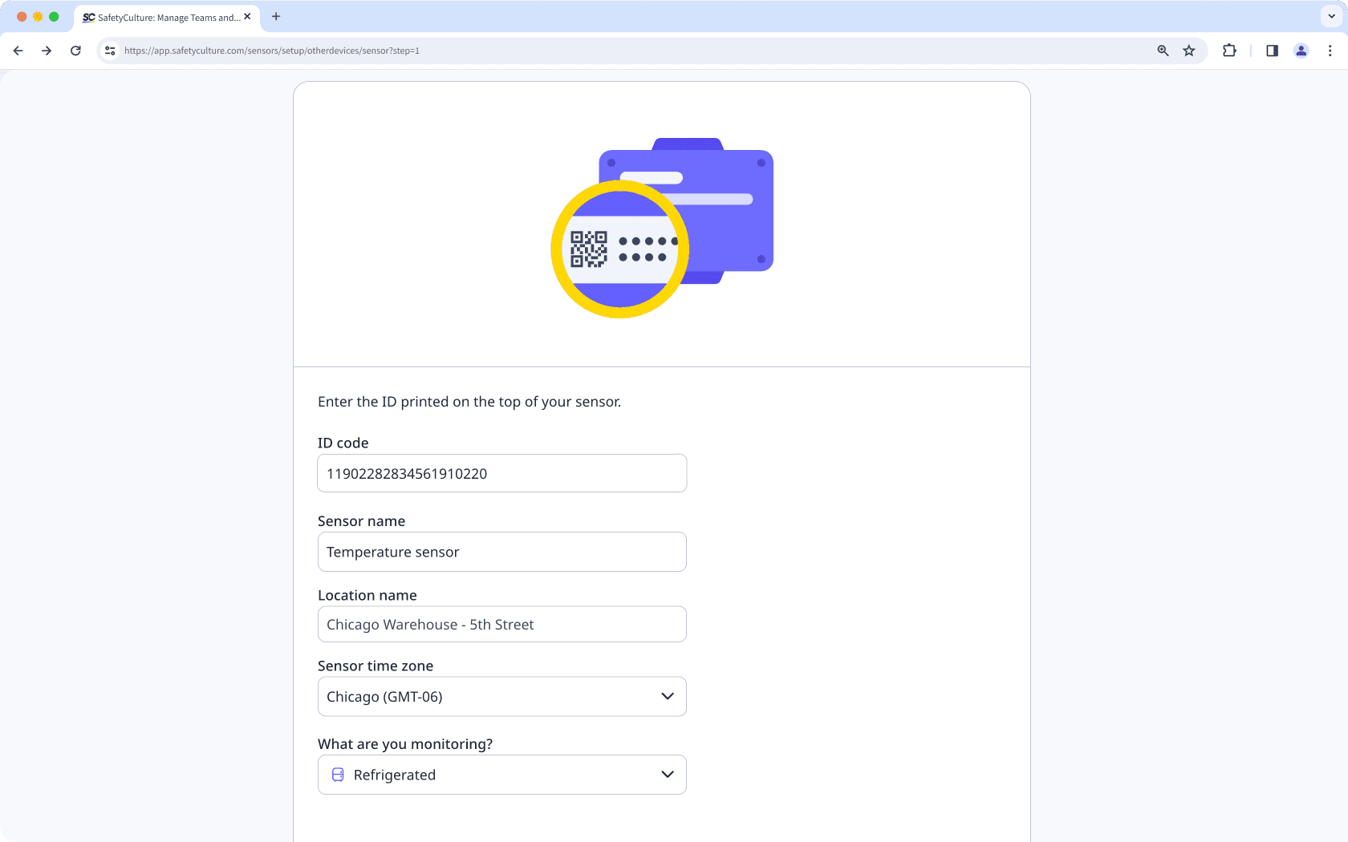Open a new browser tab
The width and height of the screenshot is (1348, 842).
[x=276, y=16]
